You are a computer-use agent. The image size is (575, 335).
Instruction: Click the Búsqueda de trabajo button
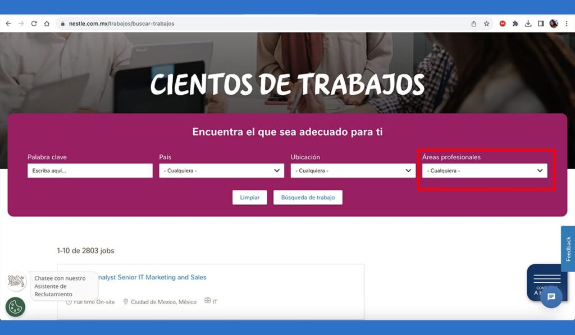pyautogui.click(x=308, y=197)
